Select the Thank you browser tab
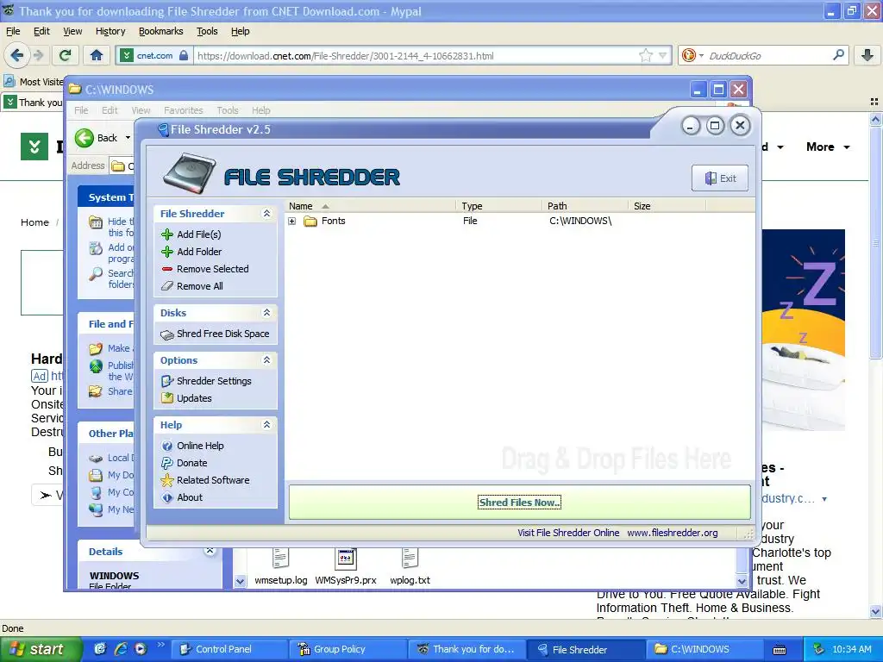Screen dimensions: 883x662 (33, 103)
